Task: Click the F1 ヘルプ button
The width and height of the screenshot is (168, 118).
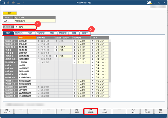Action: [x=7, y=112]
